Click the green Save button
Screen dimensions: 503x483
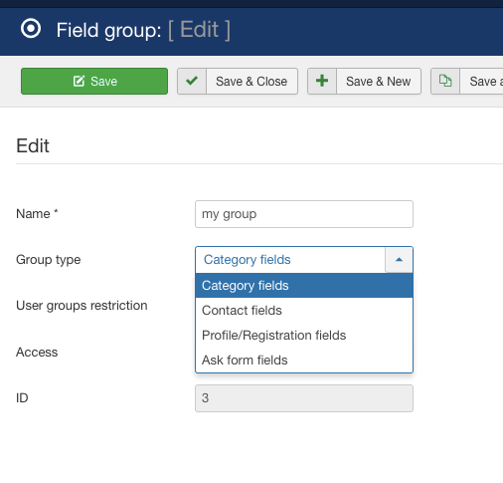click(x=94, y=82)
